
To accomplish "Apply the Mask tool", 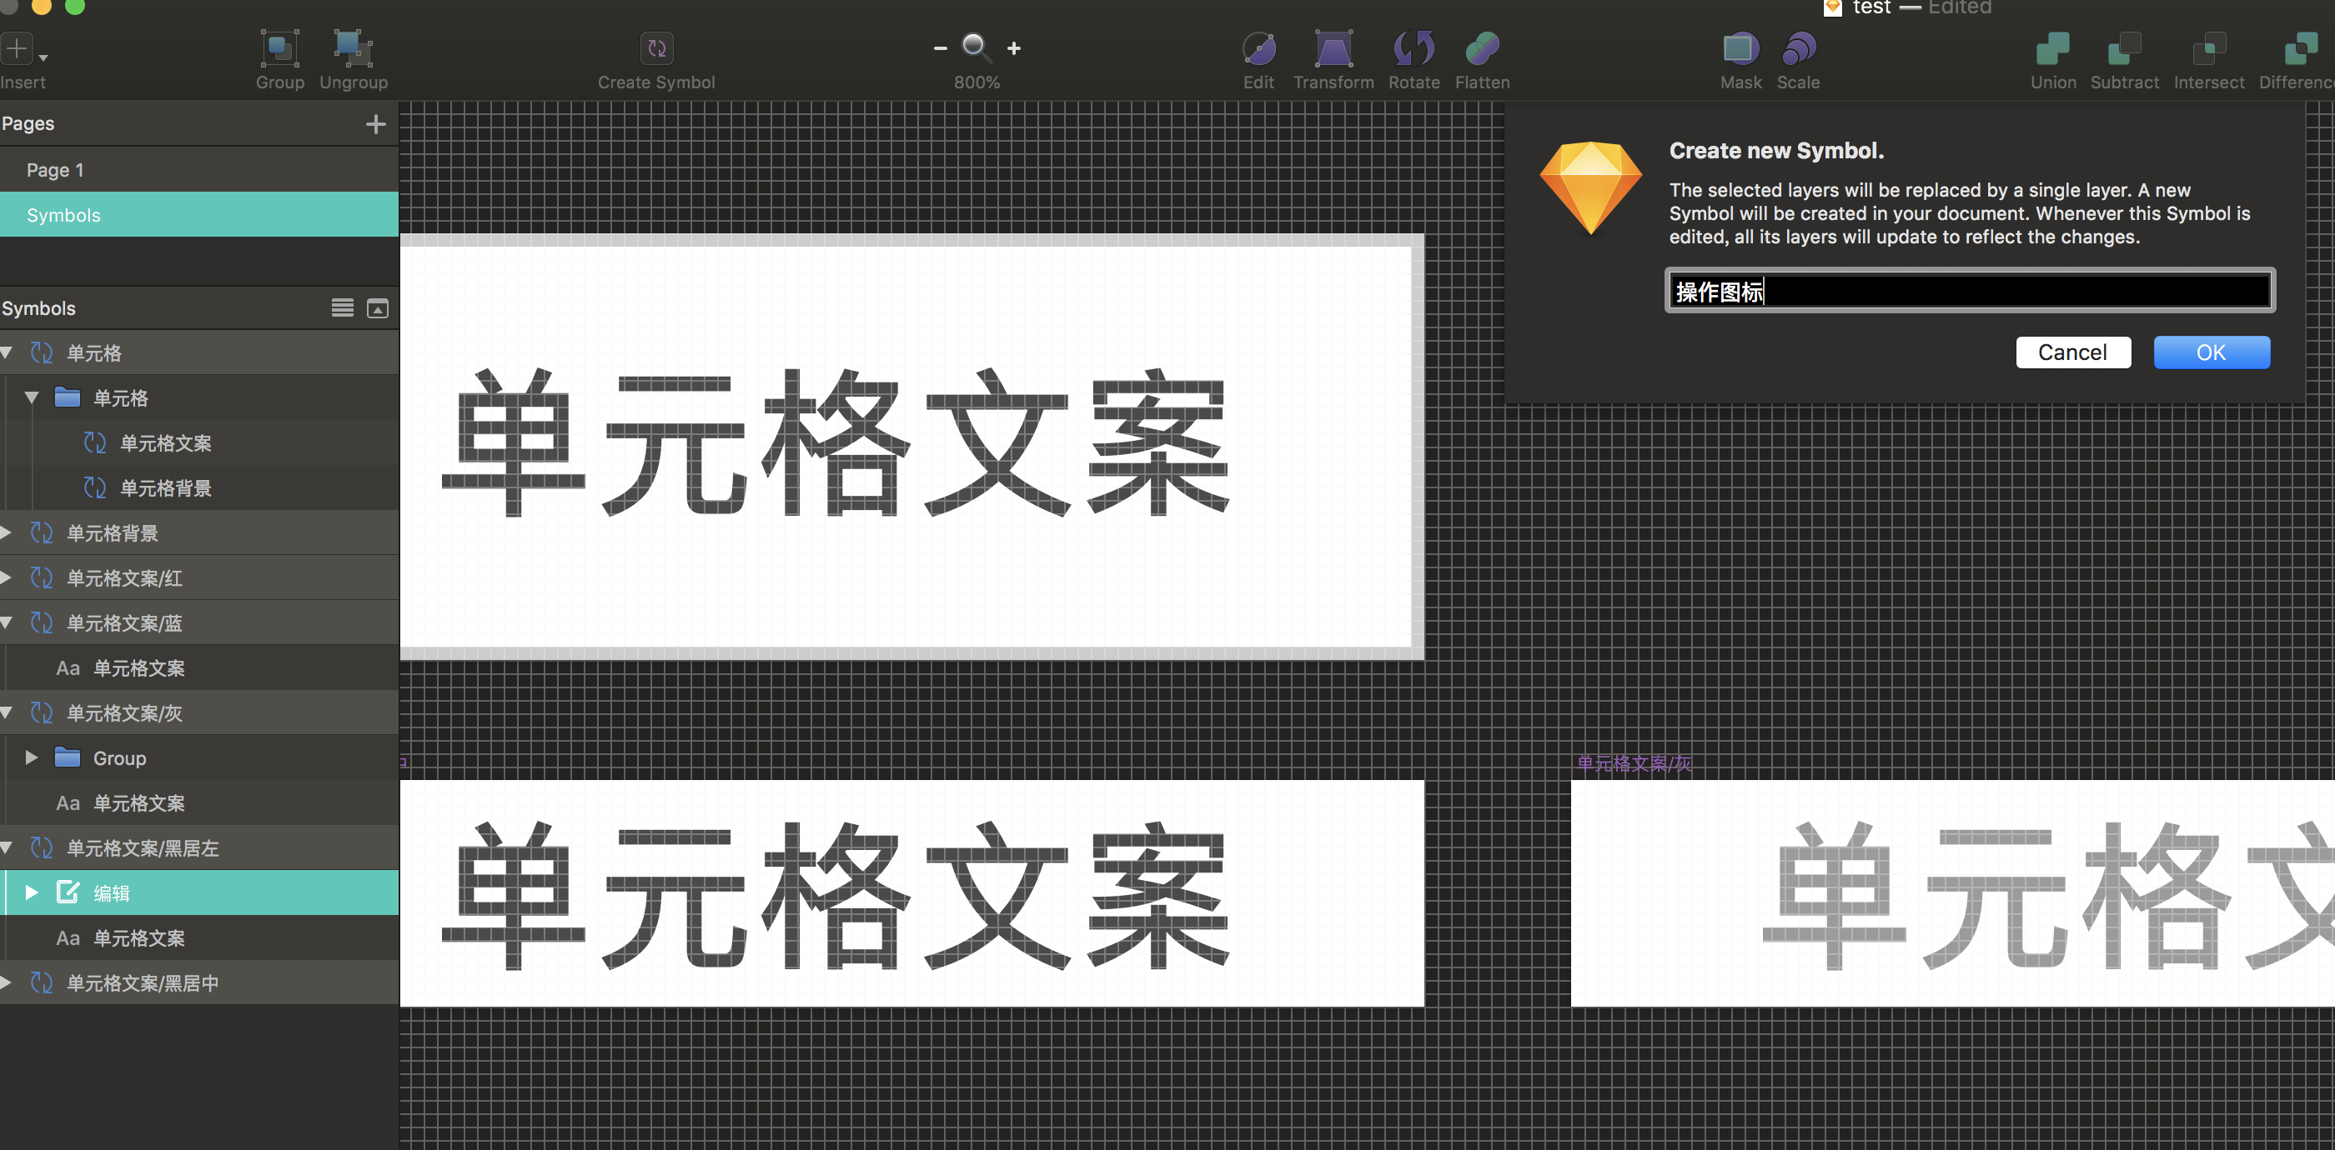I will pyautogui.click(x=1740, y=48).
